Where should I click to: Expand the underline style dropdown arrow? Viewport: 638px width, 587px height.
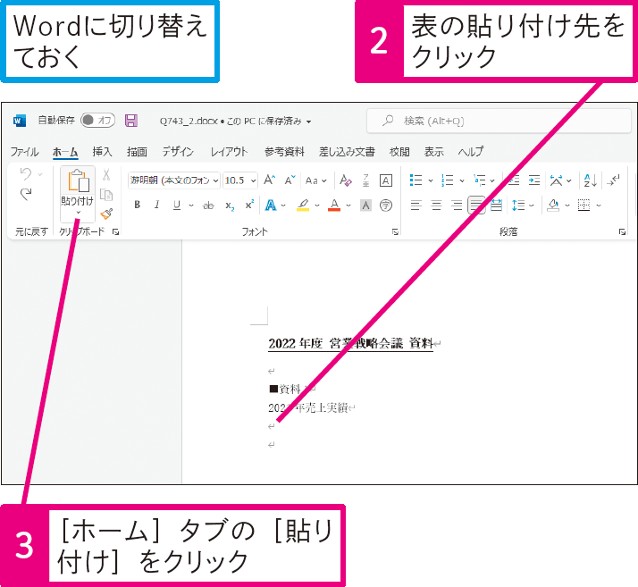click(191, 205)
